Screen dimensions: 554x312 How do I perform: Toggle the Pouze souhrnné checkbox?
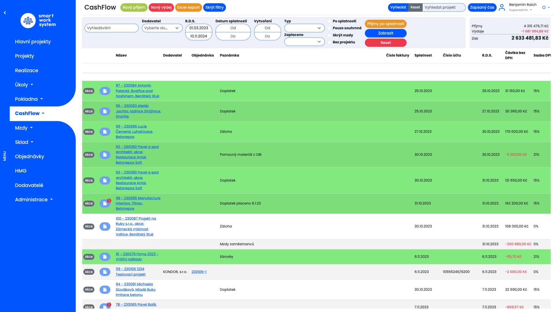click(x=329, y=28)
